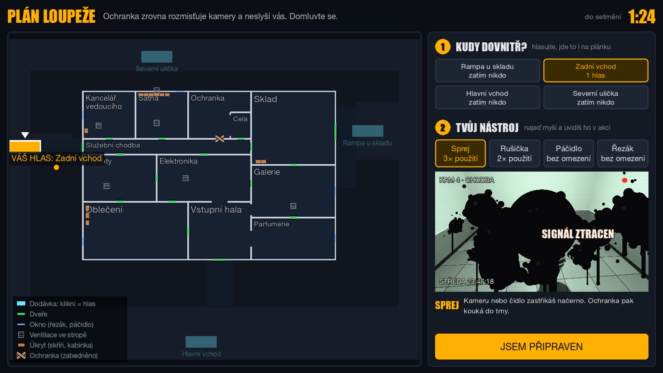Click the Hlavní vchod van on map
Viewport: 663px width, 373px height.
(x=201, y=342)
